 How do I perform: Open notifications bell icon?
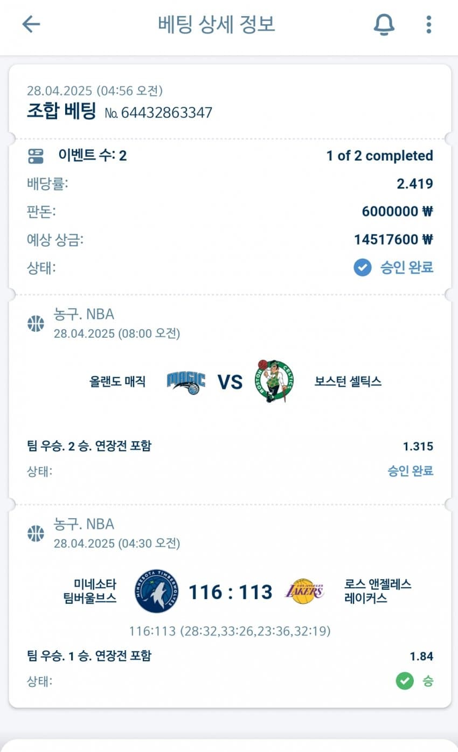384,24
